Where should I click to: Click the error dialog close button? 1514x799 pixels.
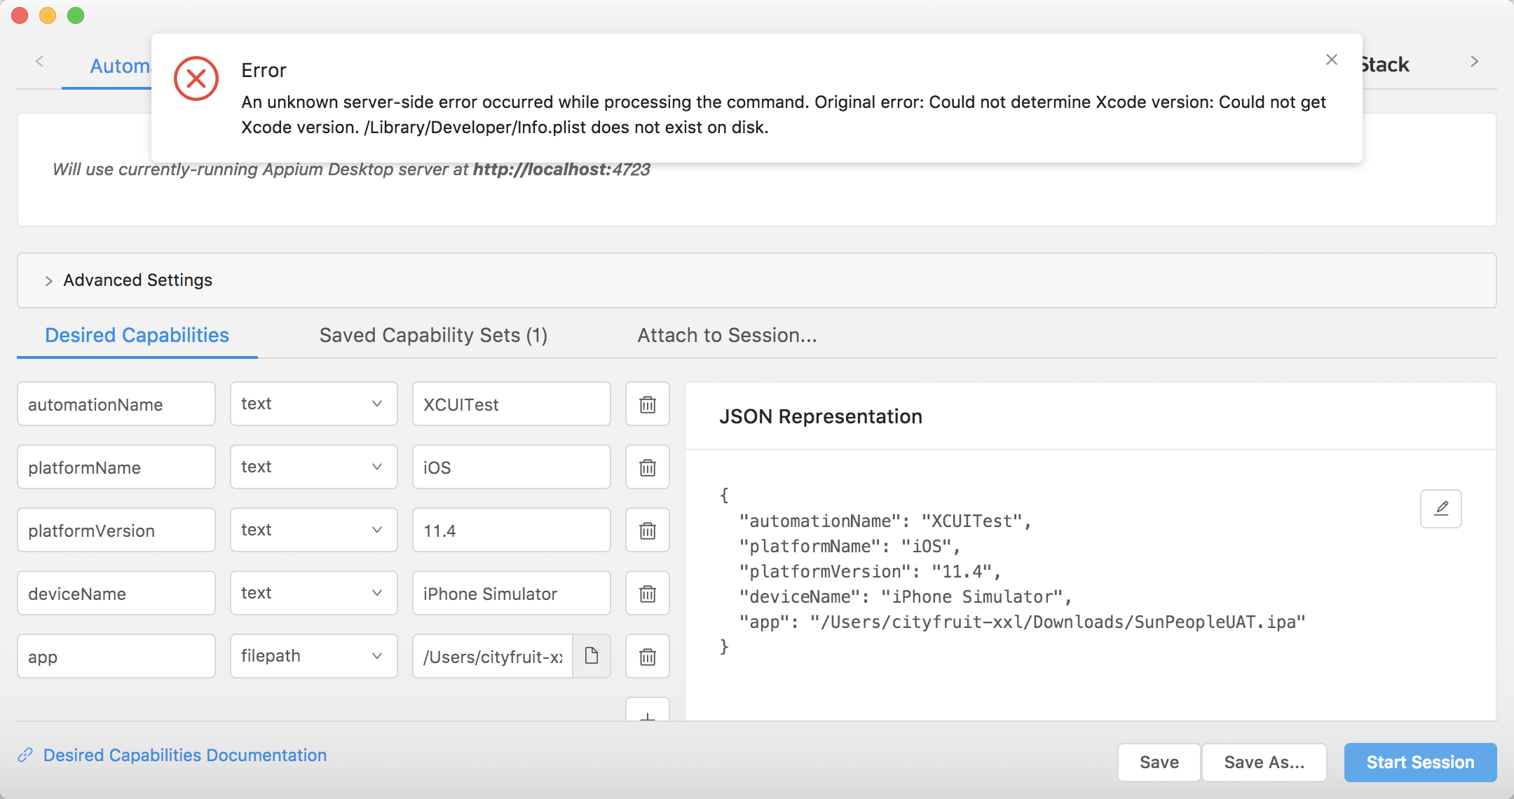tap(1332, 59)
